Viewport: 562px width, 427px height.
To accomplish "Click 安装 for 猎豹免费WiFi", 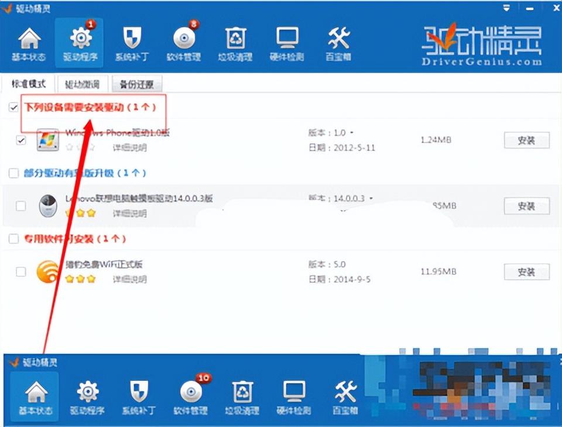I will point(526,272).
